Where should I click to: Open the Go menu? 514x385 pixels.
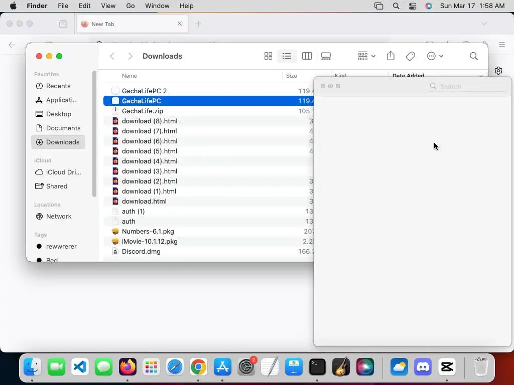click(x=131, y=6)
